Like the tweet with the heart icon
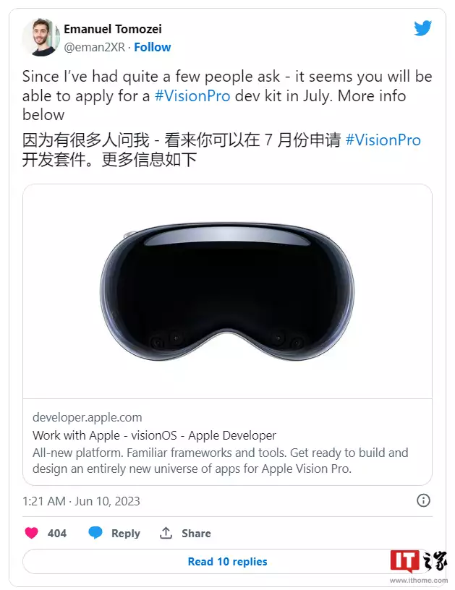 coord(32,533)
